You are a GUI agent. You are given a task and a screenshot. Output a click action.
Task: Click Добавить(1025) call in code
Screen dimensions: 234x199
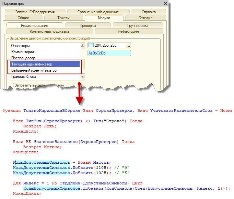90,173
